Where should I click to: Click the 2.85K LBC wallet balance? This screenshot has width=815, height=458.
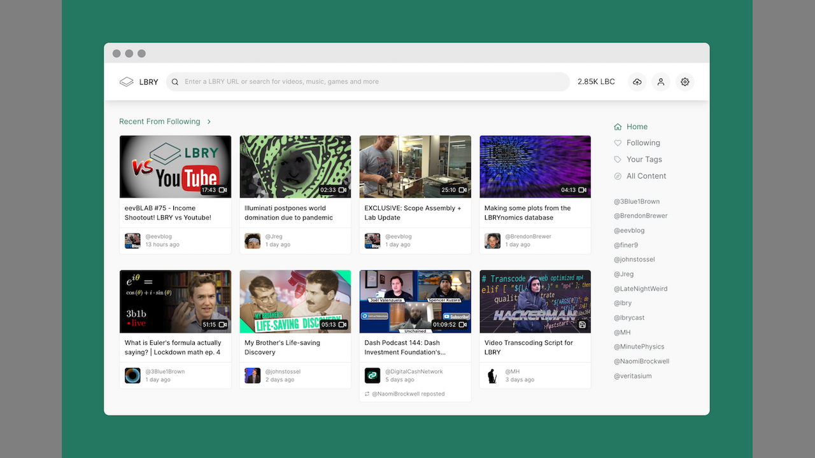click(x=596, y=82)
